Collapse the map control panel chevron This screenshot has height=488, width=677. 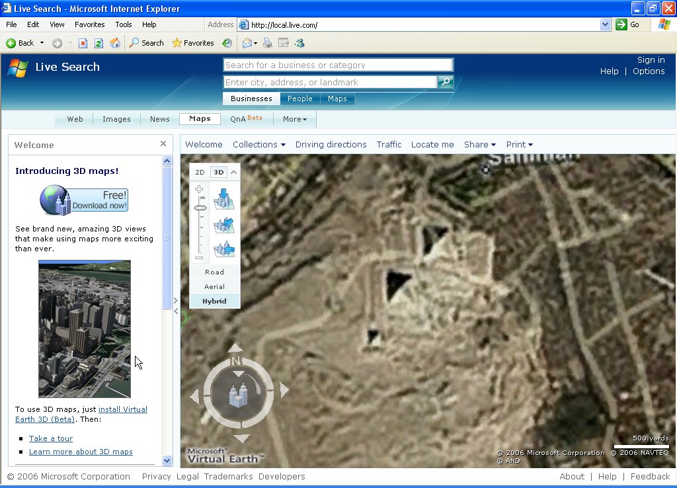(233, 172)
